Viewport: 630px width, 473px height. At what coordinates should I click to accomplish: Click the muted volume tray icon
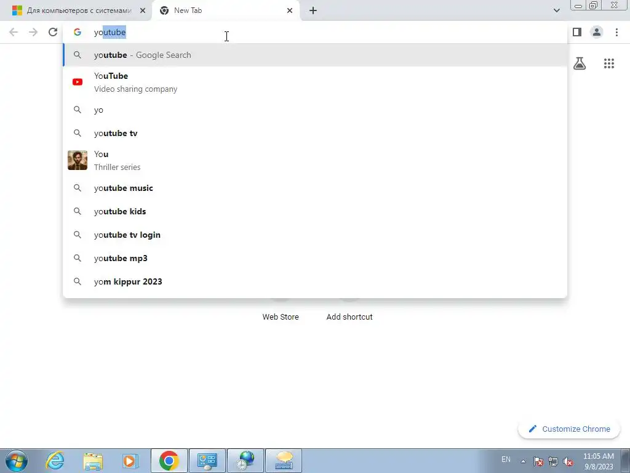pyautogui.click(x=568, y=461)
